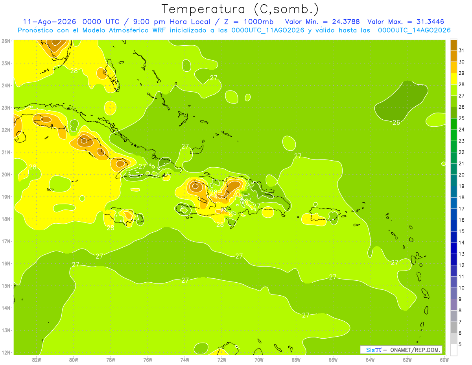Image resolution: width=472 pixels, height=365 pixels.
Task: Click the colorbar label "18"
Action: click(x=462, y=197)
